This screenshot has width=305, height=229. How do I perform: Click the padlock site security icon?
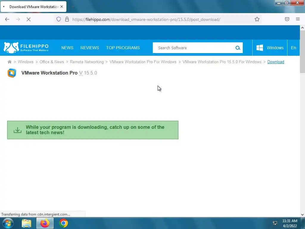pos(67,19)
